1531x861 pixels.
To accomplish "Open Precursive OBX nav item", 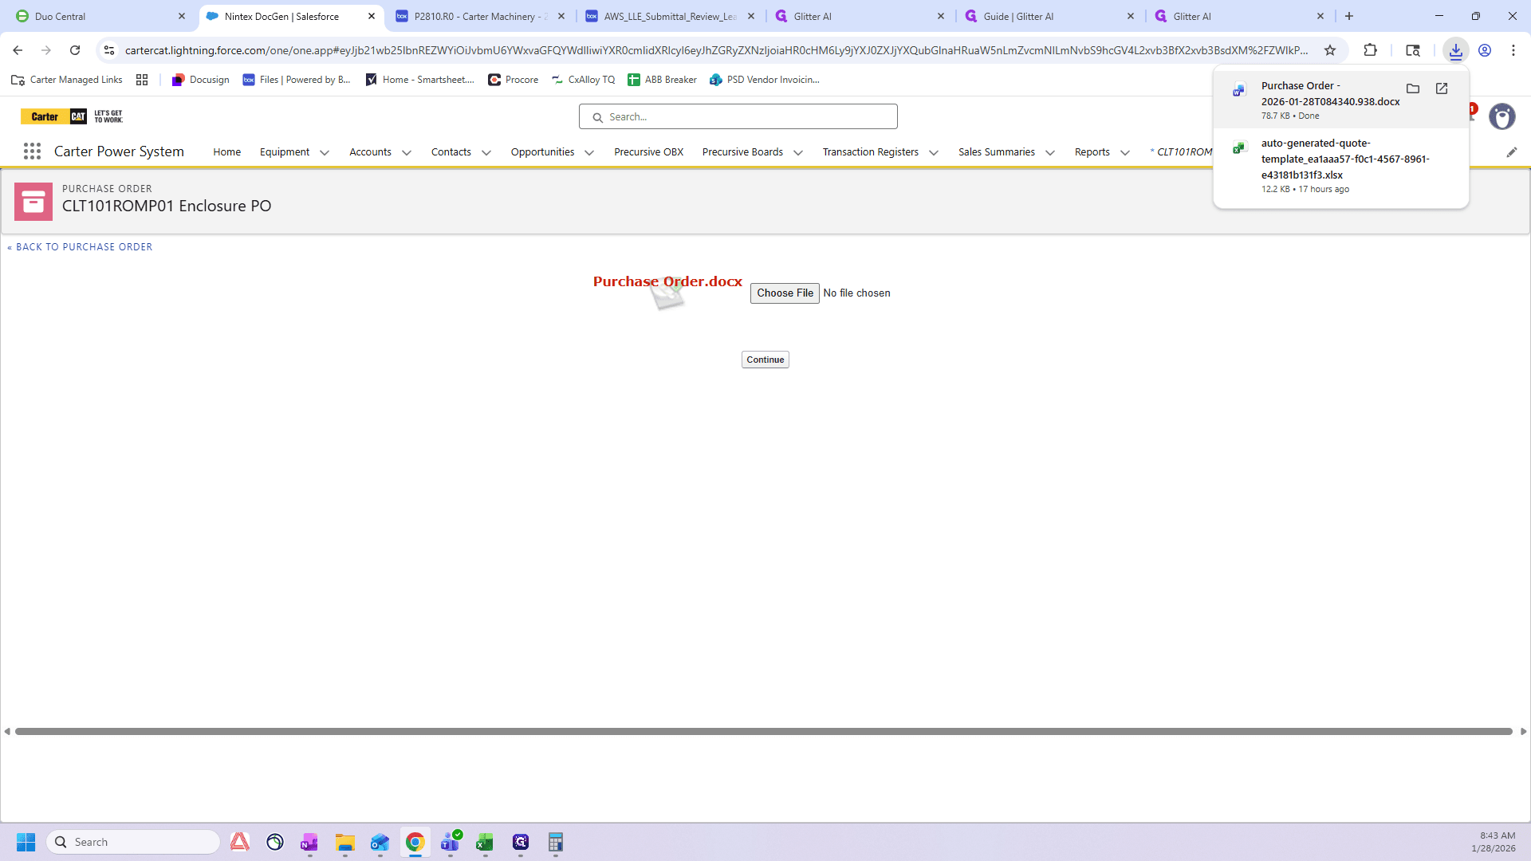I will tap(649, 151).
